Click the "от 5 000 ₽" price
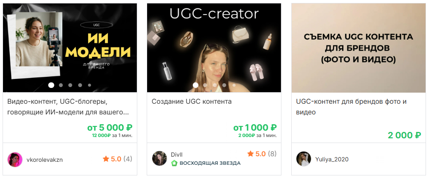Viewport: 429px width, 178px height. click(109, 128)
